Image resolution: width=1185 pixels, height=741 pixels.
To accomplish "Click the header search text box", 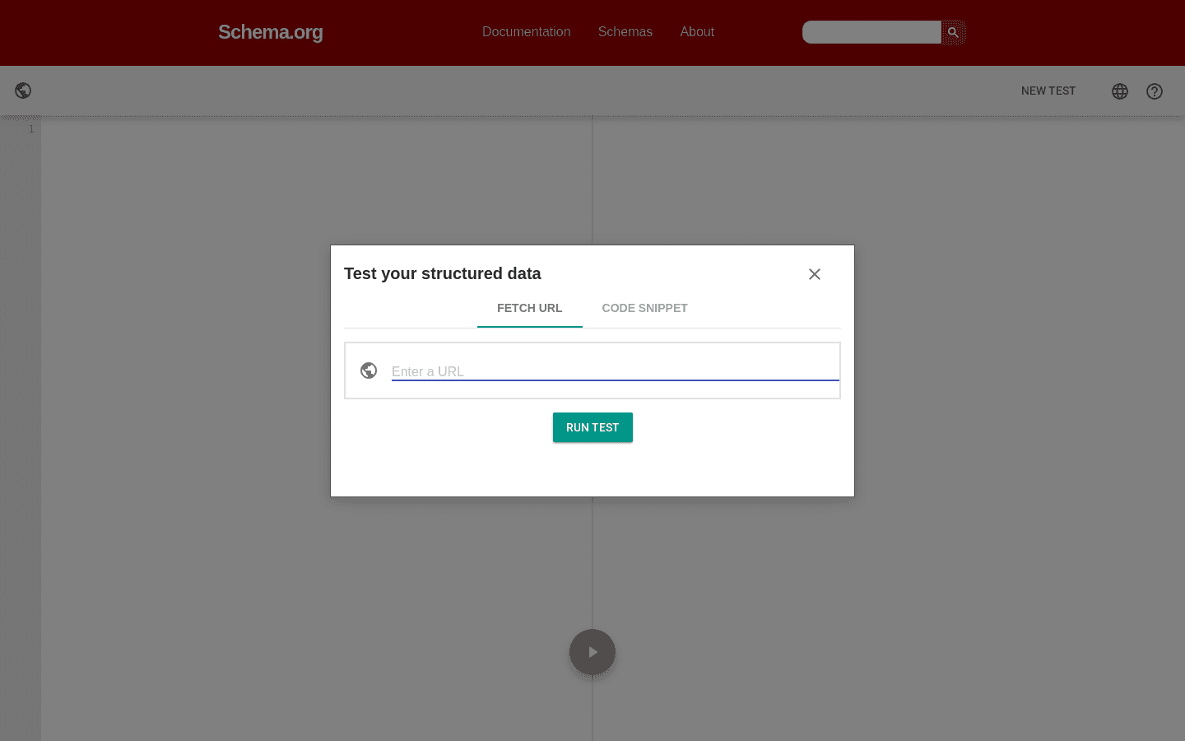I will tap(871, 32).
